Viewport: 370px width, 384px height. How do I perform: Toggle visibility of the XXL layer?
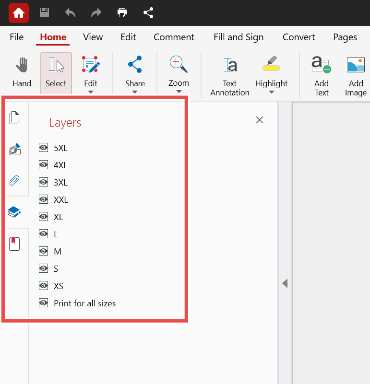point(44,199)
